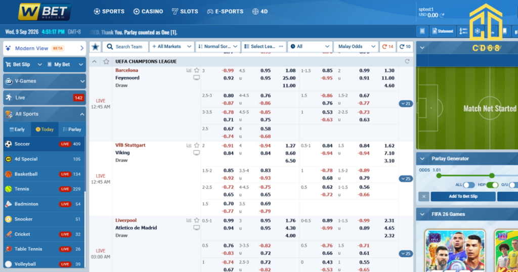Toggle the O/U switch in Parlay Generator

click(x=513, y=185)
